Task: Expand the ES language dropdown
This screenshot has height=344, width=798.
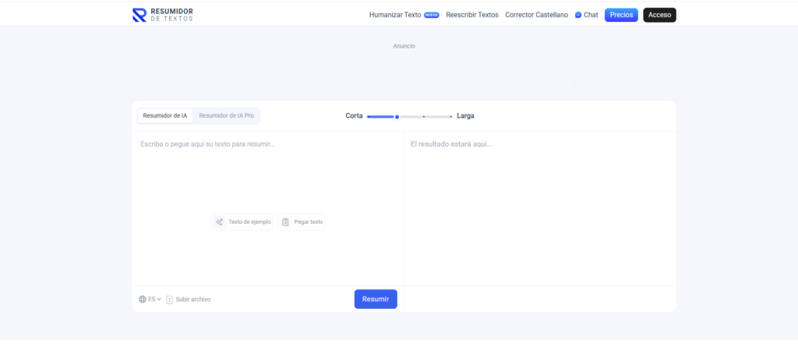Action: tap(155, 300)
